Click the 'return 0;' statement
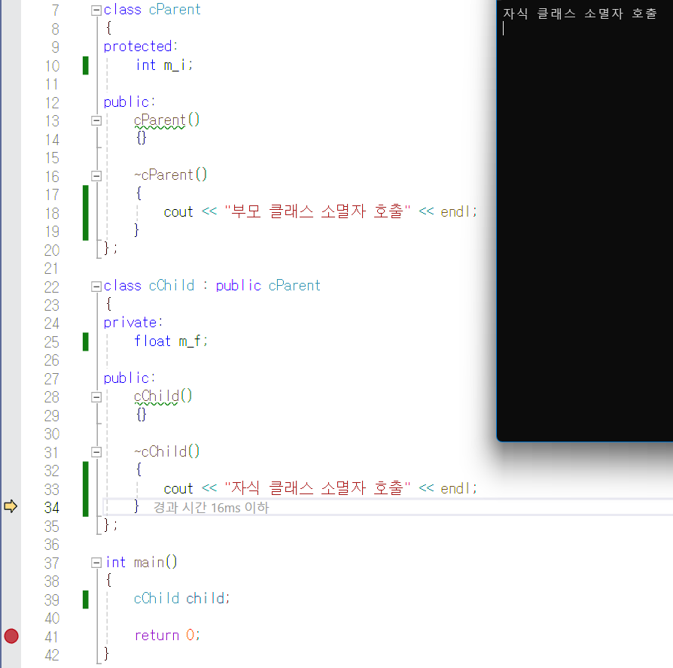 pyautogui.click(x=167, y=635)
